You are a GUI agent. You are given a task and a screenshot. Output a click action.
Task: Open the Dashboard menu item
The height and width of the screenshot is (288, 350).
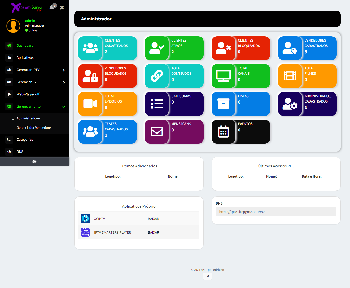pyautogui.click(x=25, y=46)
